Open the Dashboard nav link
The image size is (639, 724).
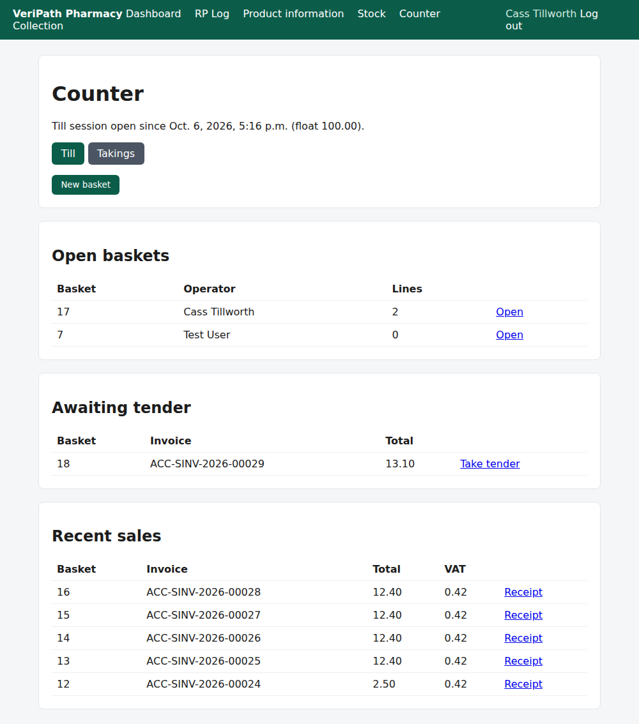pos(153,14)
